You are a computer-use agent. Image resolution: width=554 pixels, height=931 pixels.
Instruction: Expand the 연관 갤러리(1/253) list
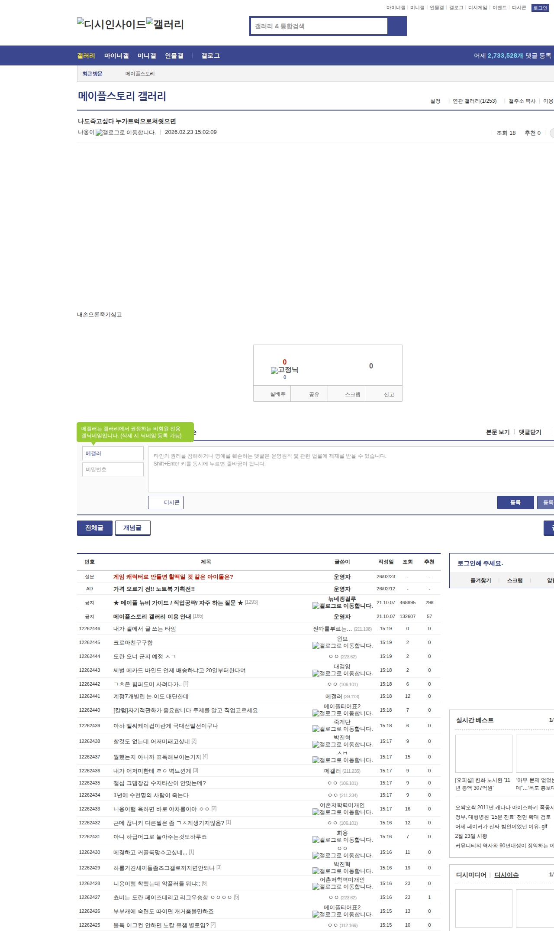click(474, 101)
